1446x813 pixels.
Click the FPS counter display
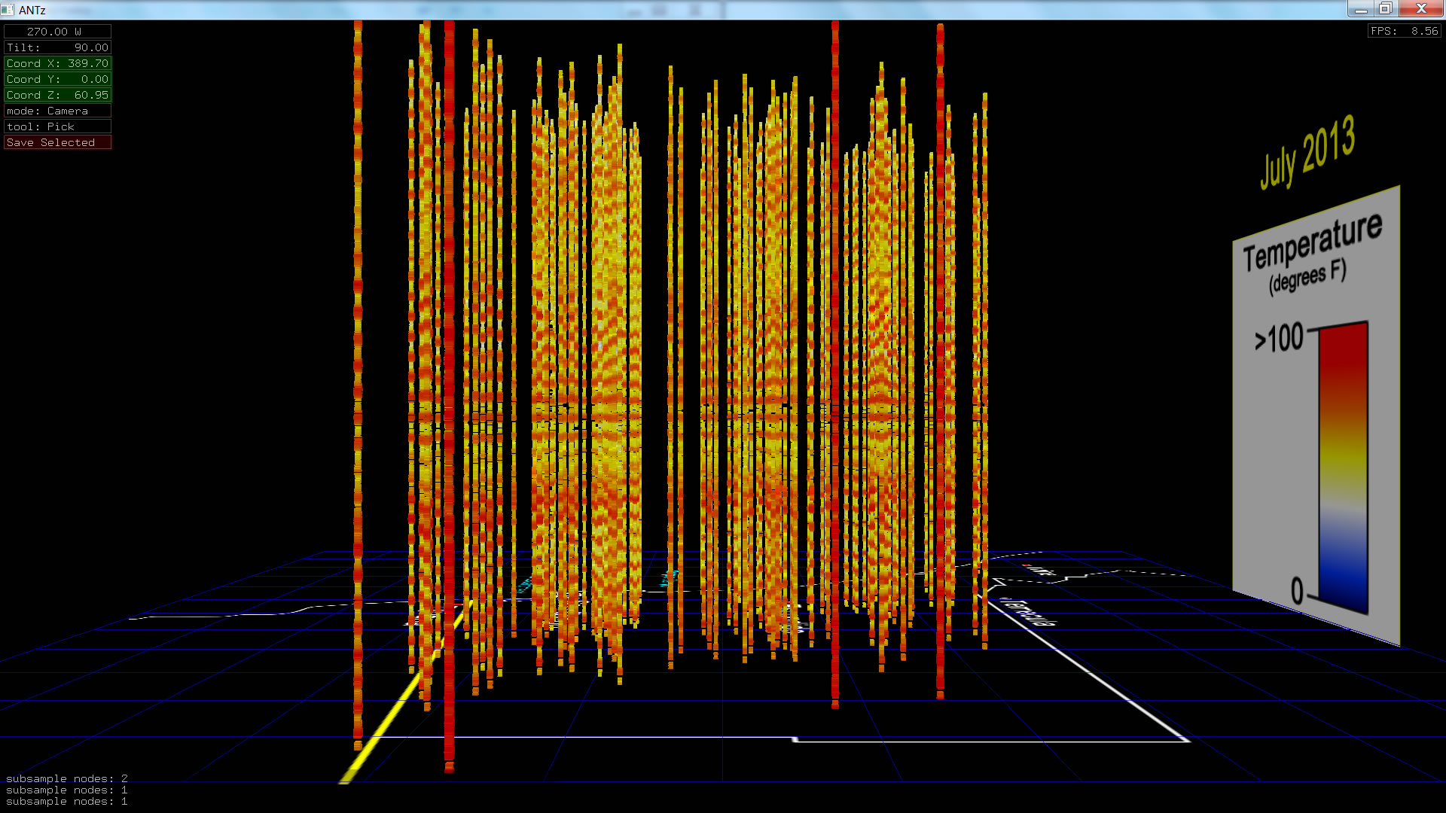(x=1404, y=31)
